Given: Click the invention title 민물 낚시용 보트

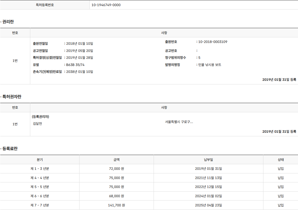Looking at the screenshot, I should coord(210,65).
